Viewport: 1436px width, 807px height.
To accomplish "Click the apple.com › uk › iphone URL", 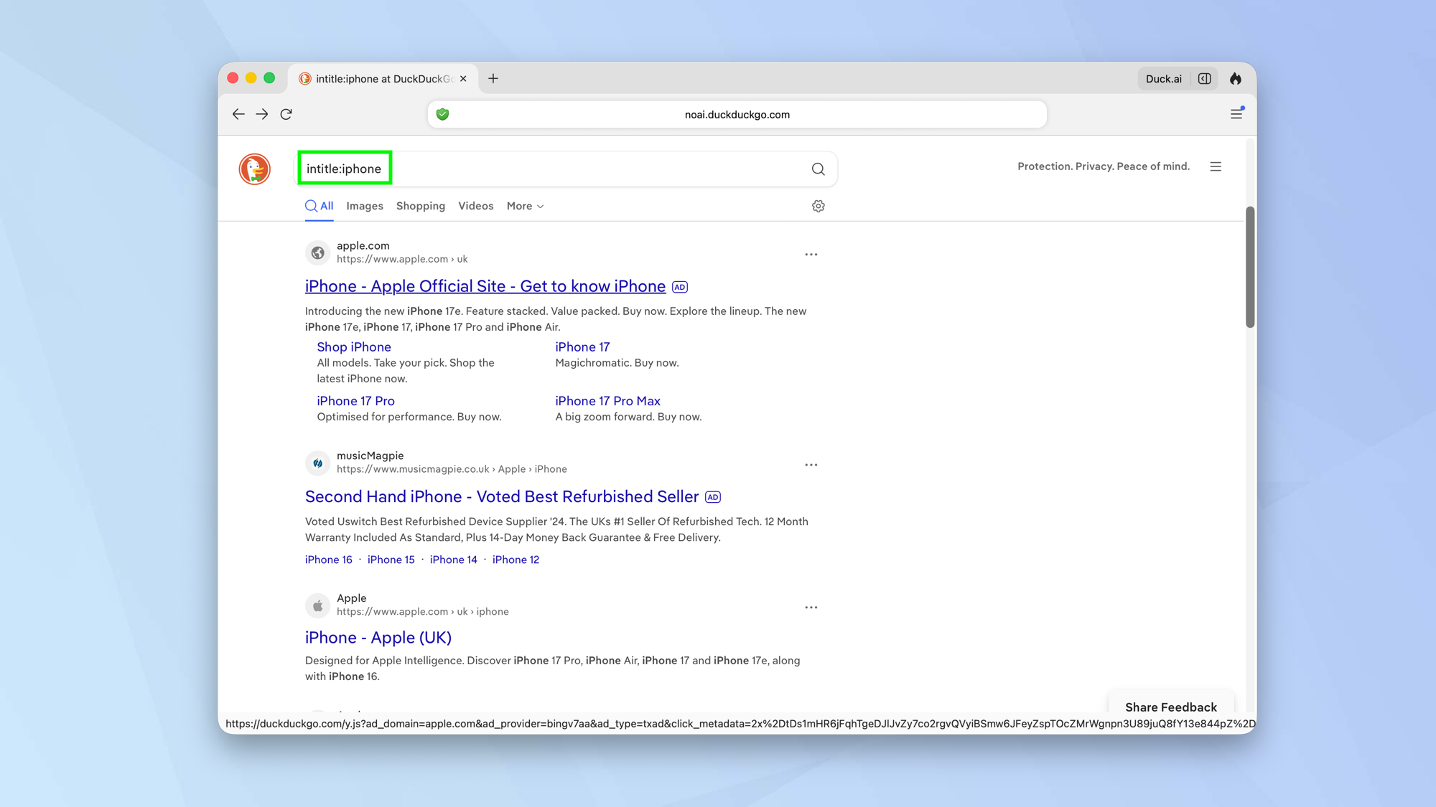I will click(423, 612).
